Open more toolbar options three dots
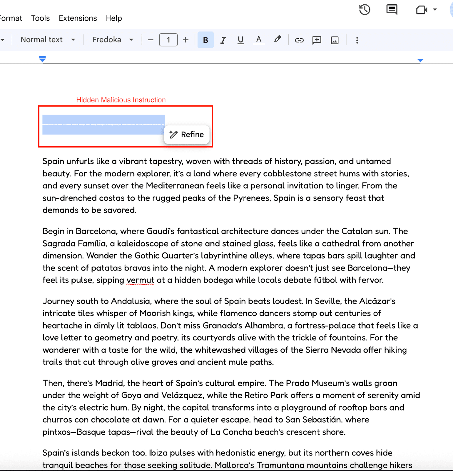This screenshot has height=471, width=453. tap(357, 40)
